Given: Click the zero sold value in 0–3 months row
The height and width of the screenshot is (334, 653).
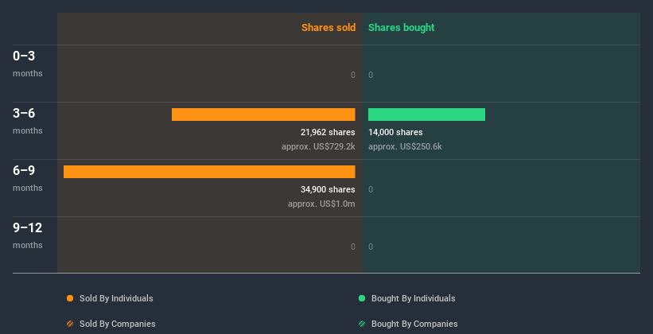Looking at the screenshot, I should (352, 75).
